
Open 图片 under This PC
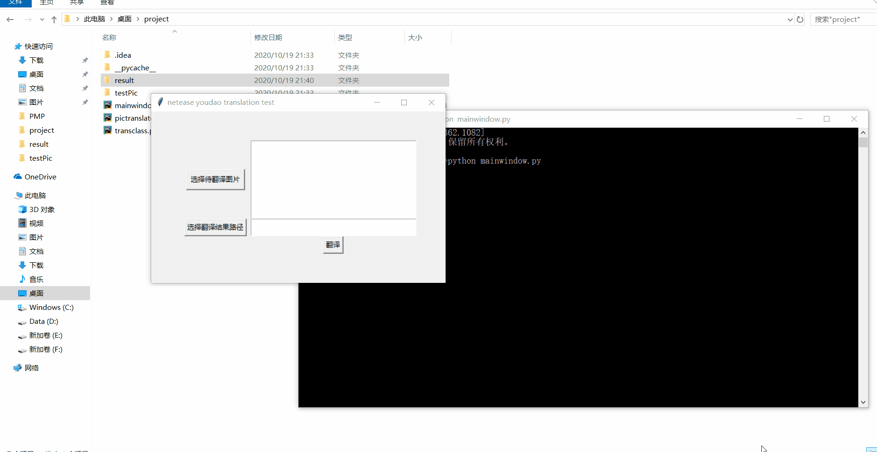point(36,237)
